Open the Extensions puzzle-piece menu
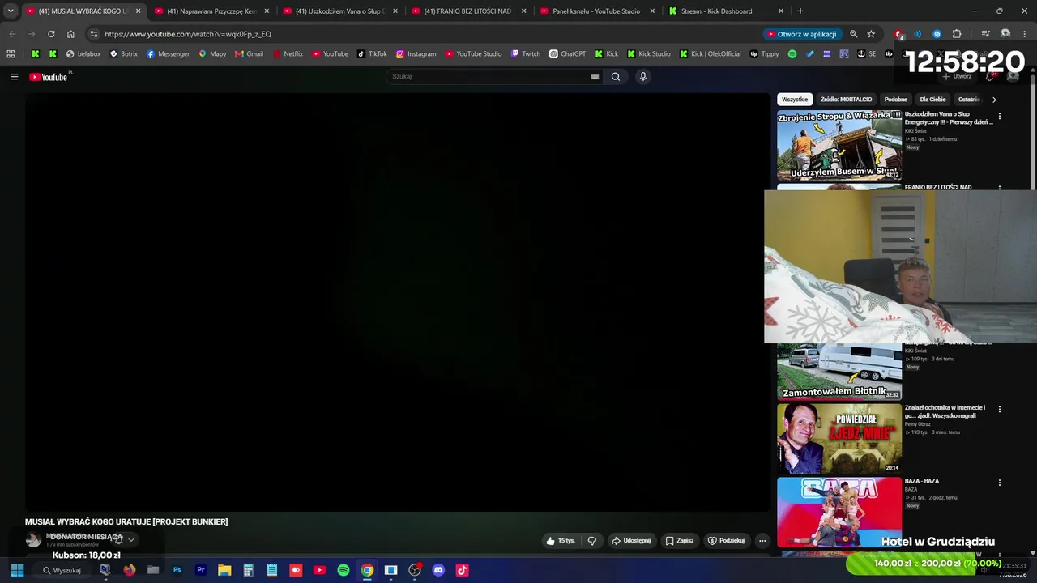 pos(957,34)
